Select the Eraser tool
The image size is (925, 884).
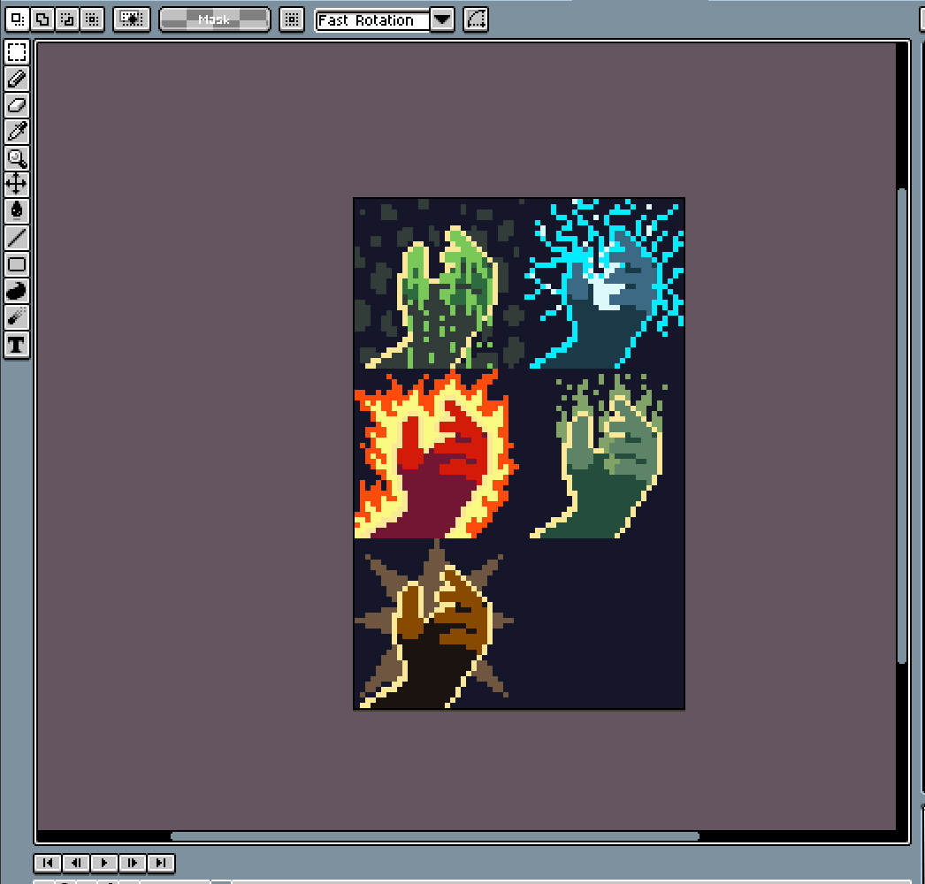(x=17, y=105)
